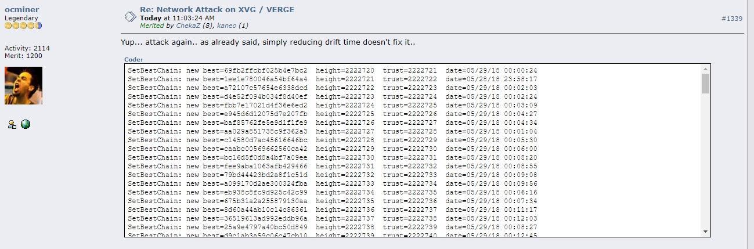Click the code line dated 05/28/18 23:58:17
Screen dimensions: 754x249
tap(333, 79)
